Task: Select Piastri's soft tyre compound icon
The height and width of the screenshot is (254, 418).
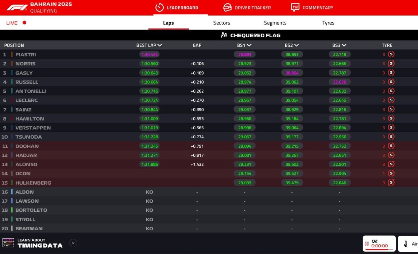Action: 391,54
